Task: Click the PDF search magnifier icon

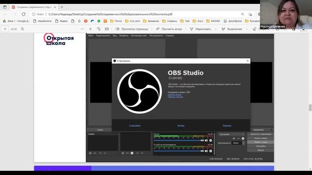Action: (22, 29)
